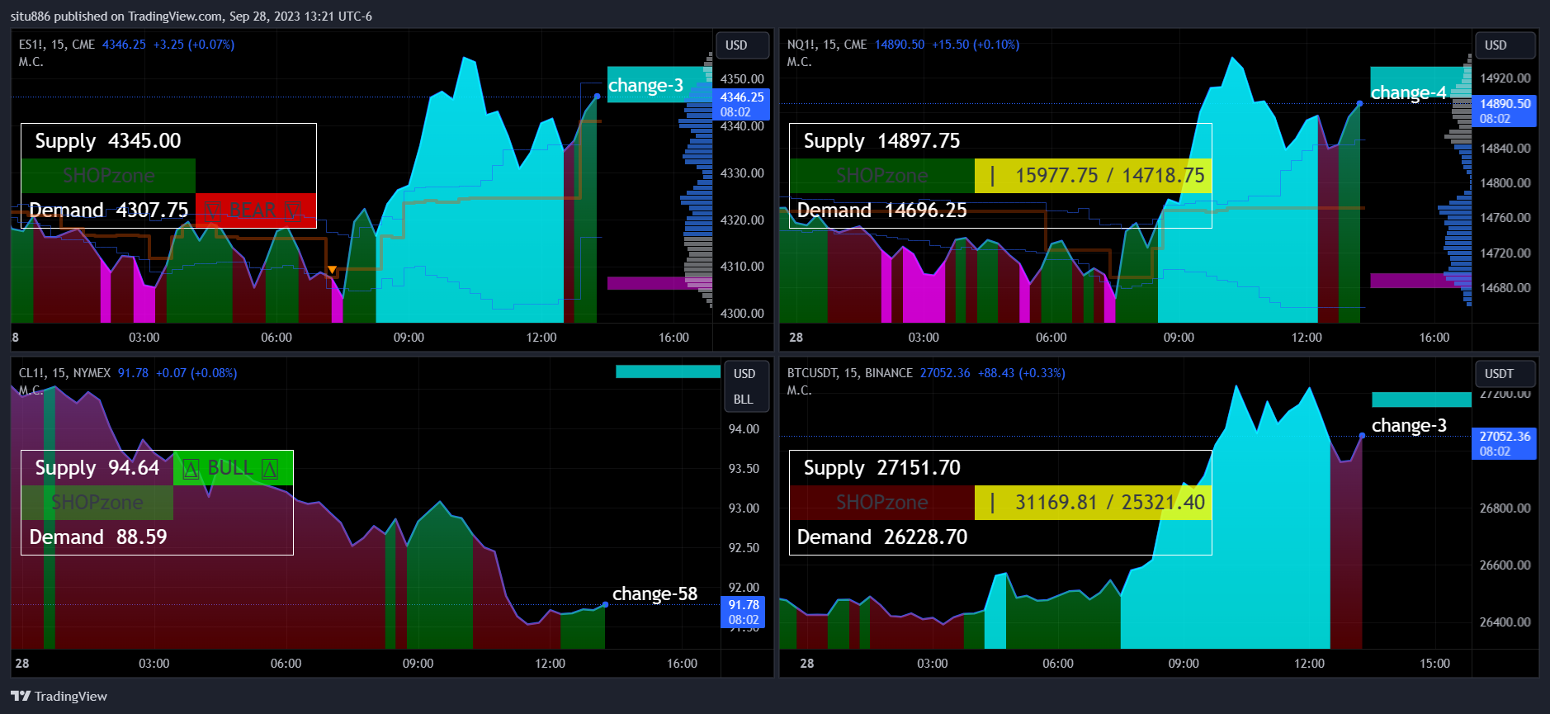Image resolution: width=1550 pixels, height=714 pixels.
Task: Click the TradingView logo at bottom left
Action: point(59,696)
